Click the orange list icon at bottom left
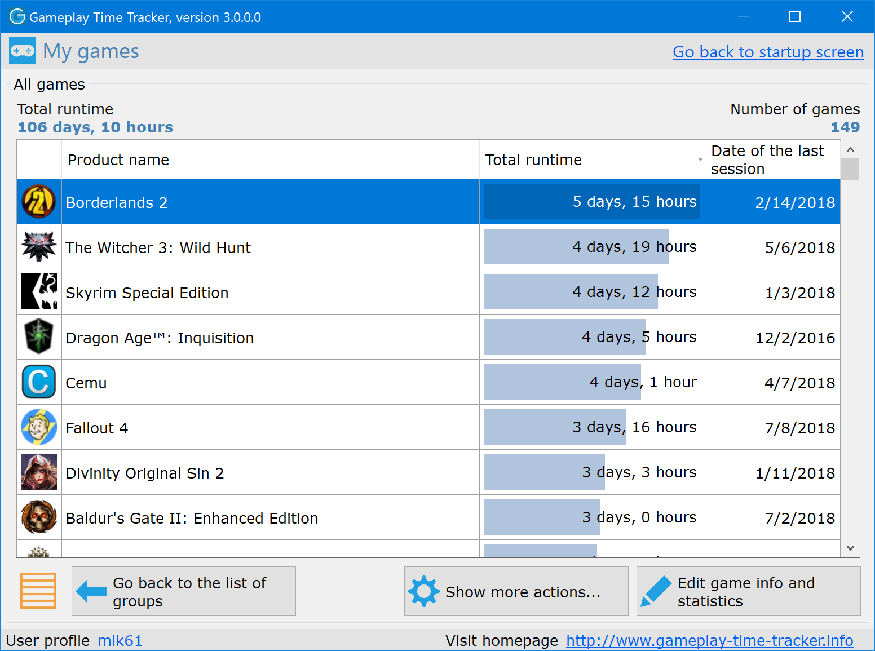This screenshot has height=651, width=875. (38, 591)
